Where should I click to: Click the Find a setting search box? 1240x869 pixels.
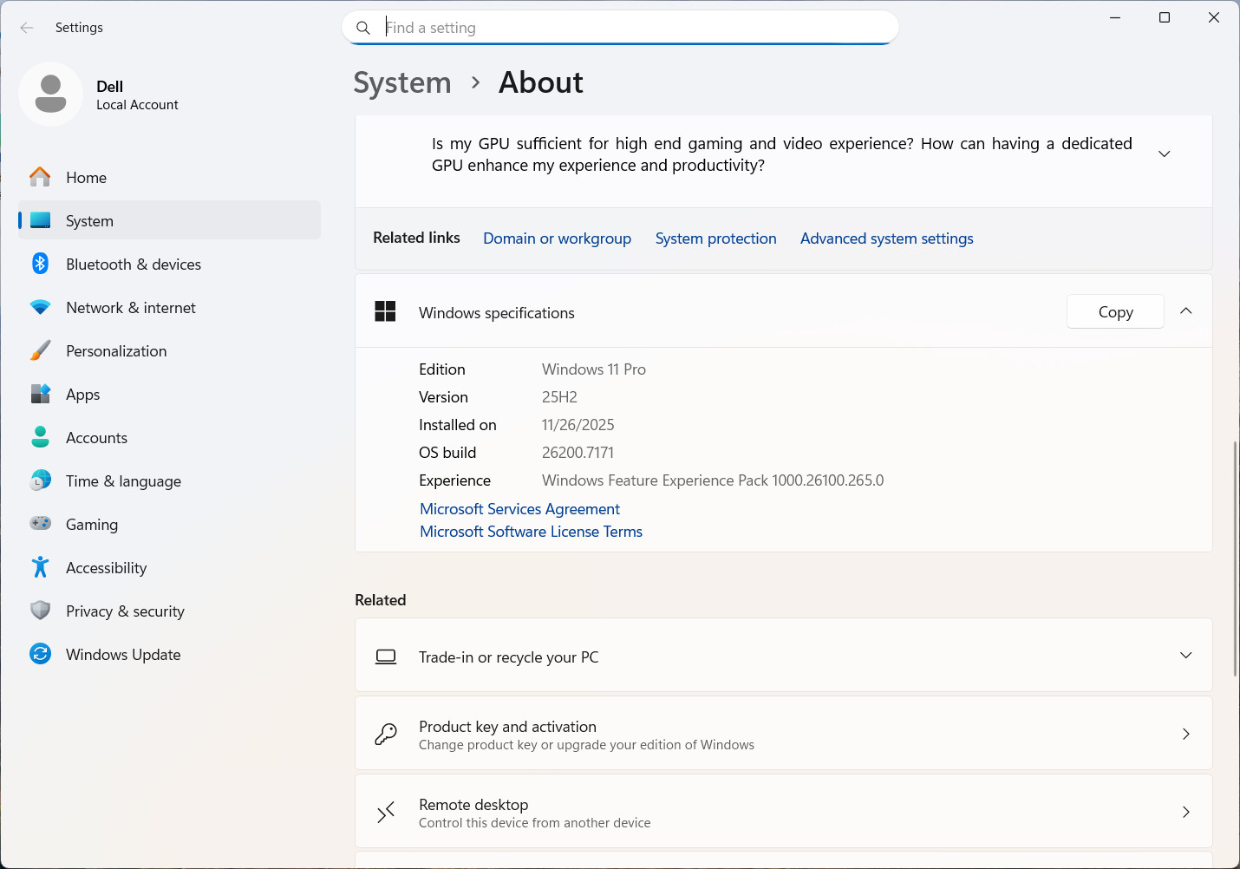(621, 28)
